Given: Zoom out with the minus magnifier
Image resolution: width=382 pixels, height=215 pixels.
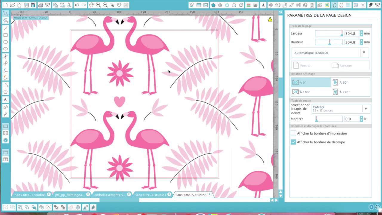Looking at the screenshot, I should click(x=105, y=5).
